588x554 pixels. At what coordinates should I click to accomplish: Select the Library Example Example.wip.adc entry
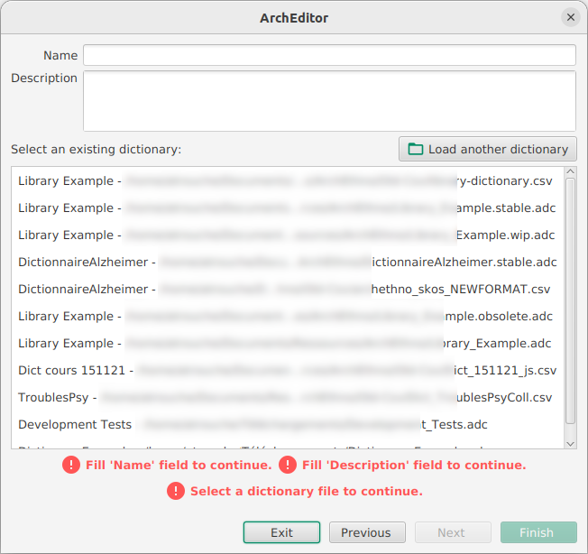click(x=288, y=235)
